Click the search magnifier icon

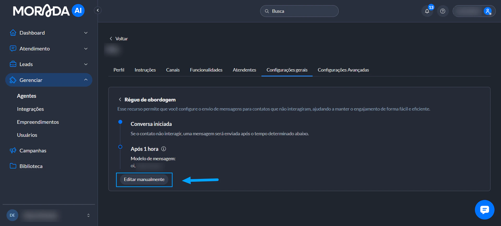(267, 11)
